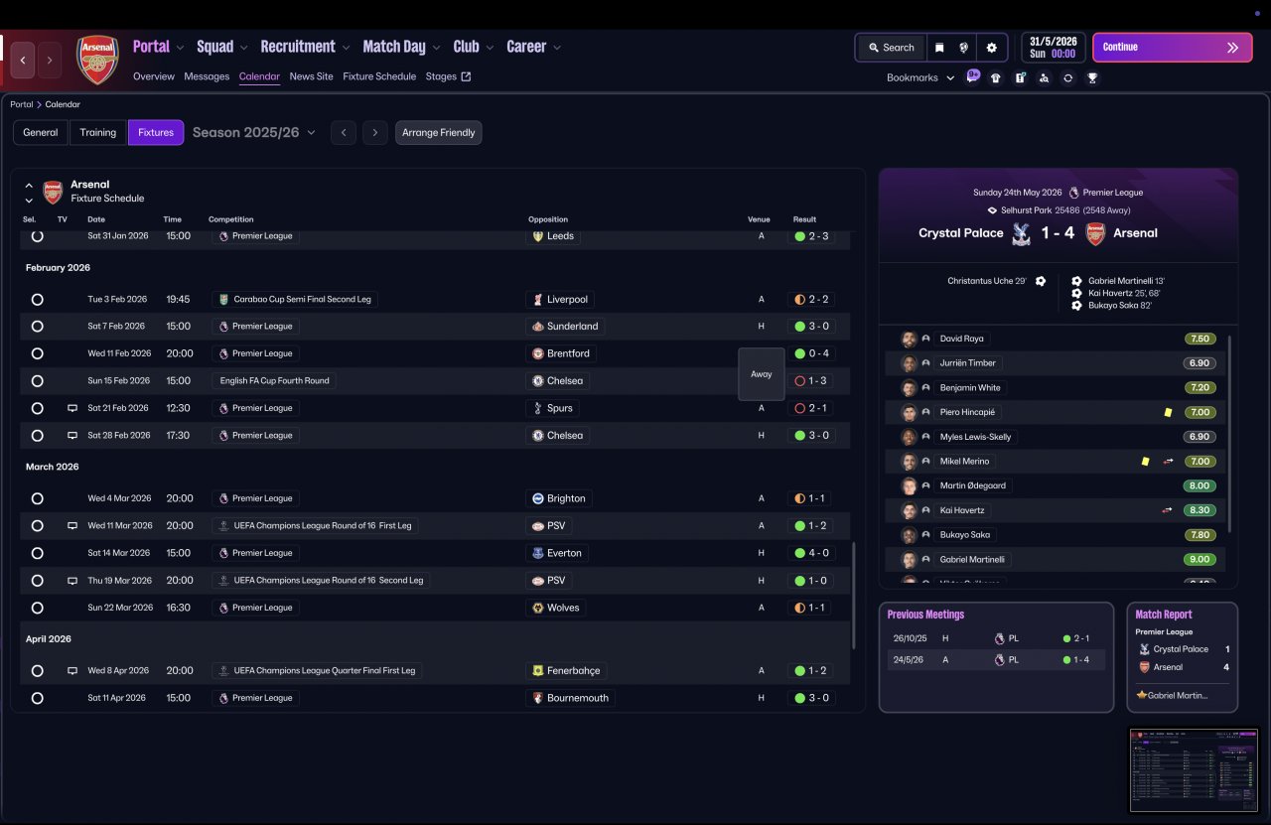
Task: Select the radio for Everton fixture
Action: (37, 553)
